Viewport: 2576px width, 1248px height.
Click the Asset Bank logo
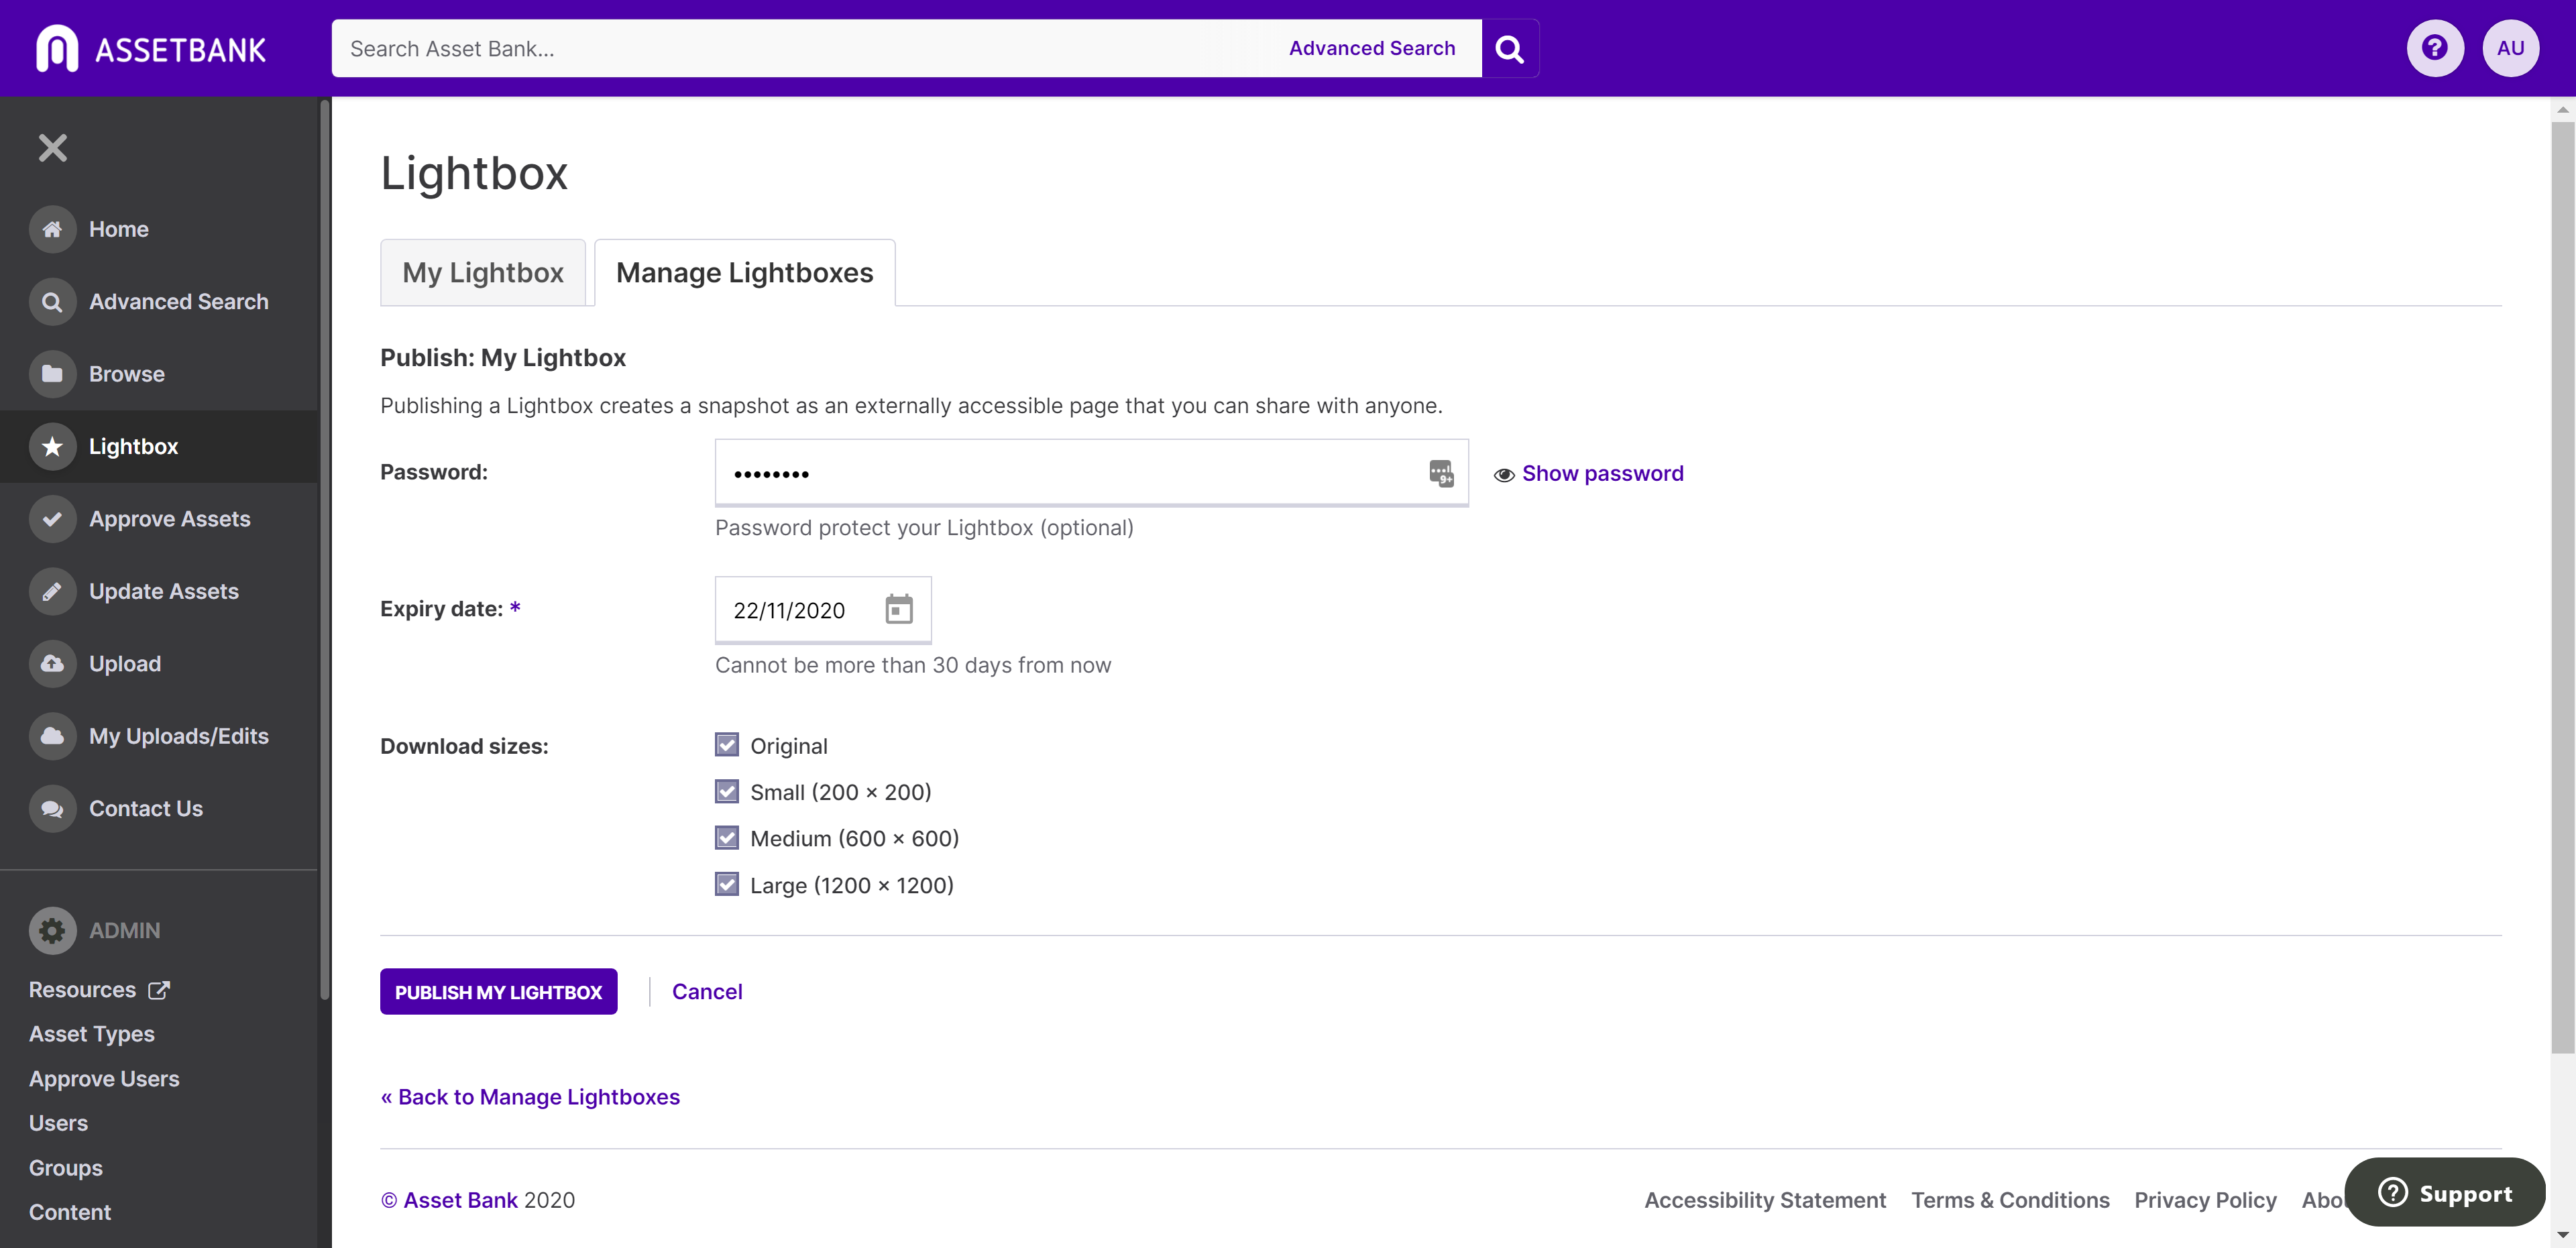151,48
